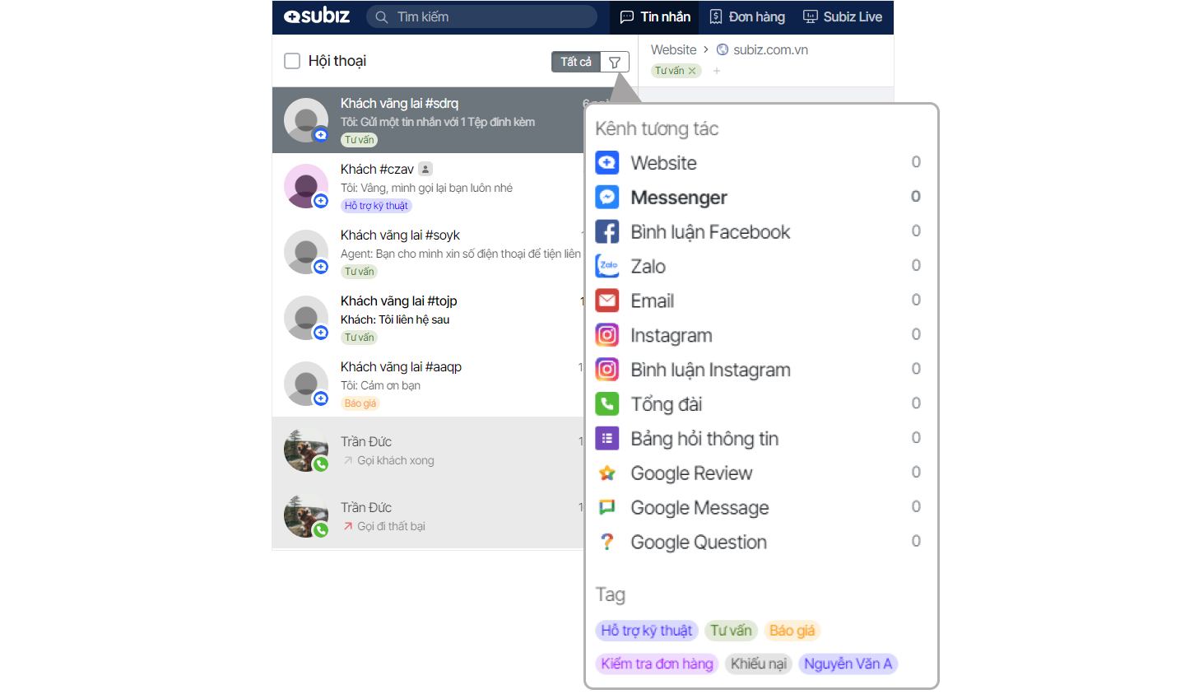Add a tag with the plus button

[x=717, y=71]
